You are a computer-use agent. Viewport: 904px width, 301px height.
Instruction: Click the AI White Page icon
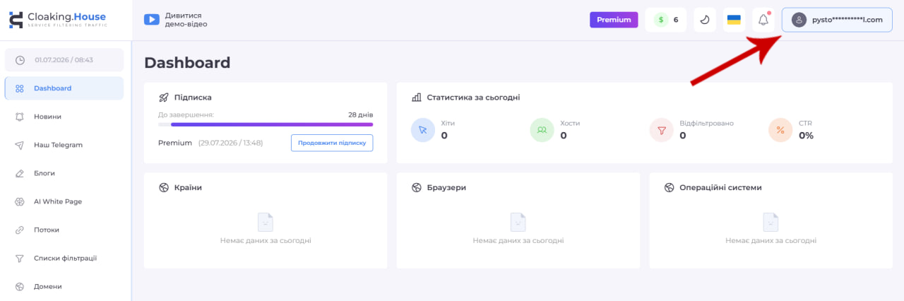pyautogui.click(x=20, y=201)
